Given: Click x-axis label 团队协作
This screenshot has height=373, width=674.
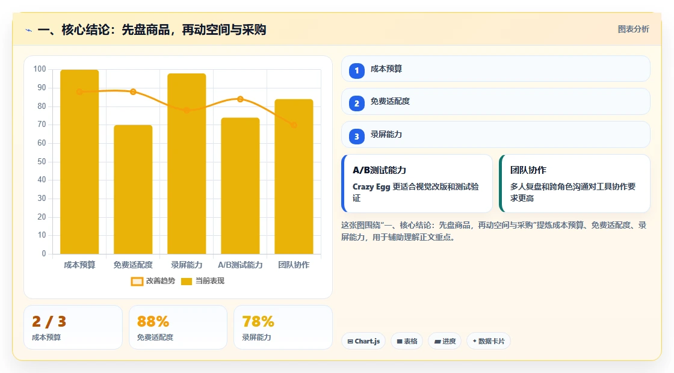Looking at the screenshot, I should (294, 265).
